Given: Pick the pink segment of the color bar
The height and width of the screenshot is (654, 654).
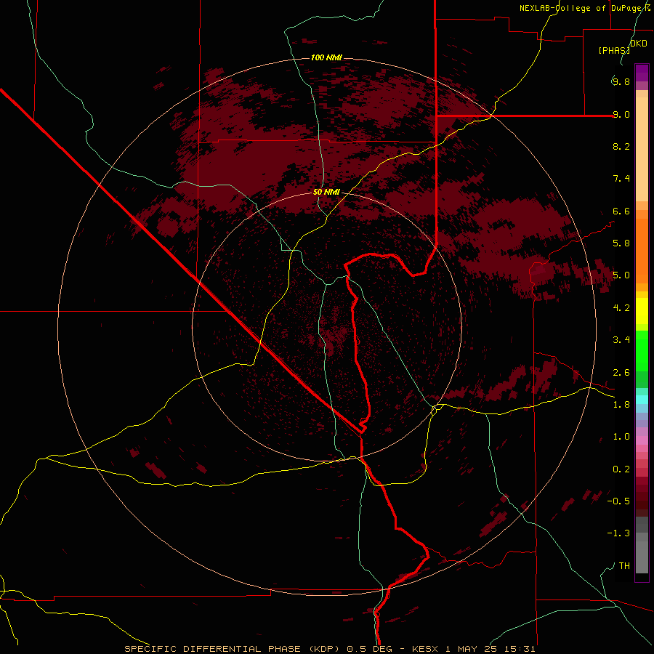Looking at the screenshot, I should 642,440.
